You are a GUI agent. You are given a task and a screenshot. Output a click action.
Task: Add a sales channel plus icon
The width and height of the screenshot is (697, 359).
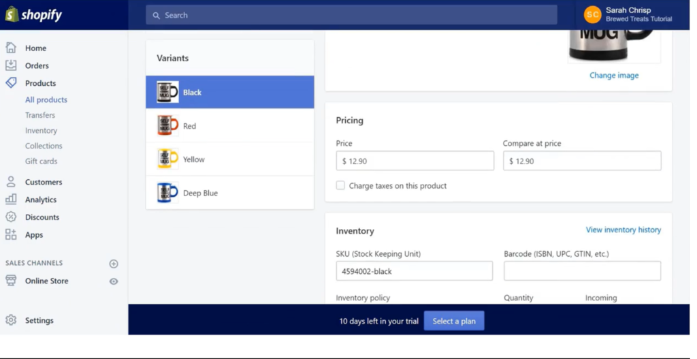pyautogui.click(x=114, y=264)
